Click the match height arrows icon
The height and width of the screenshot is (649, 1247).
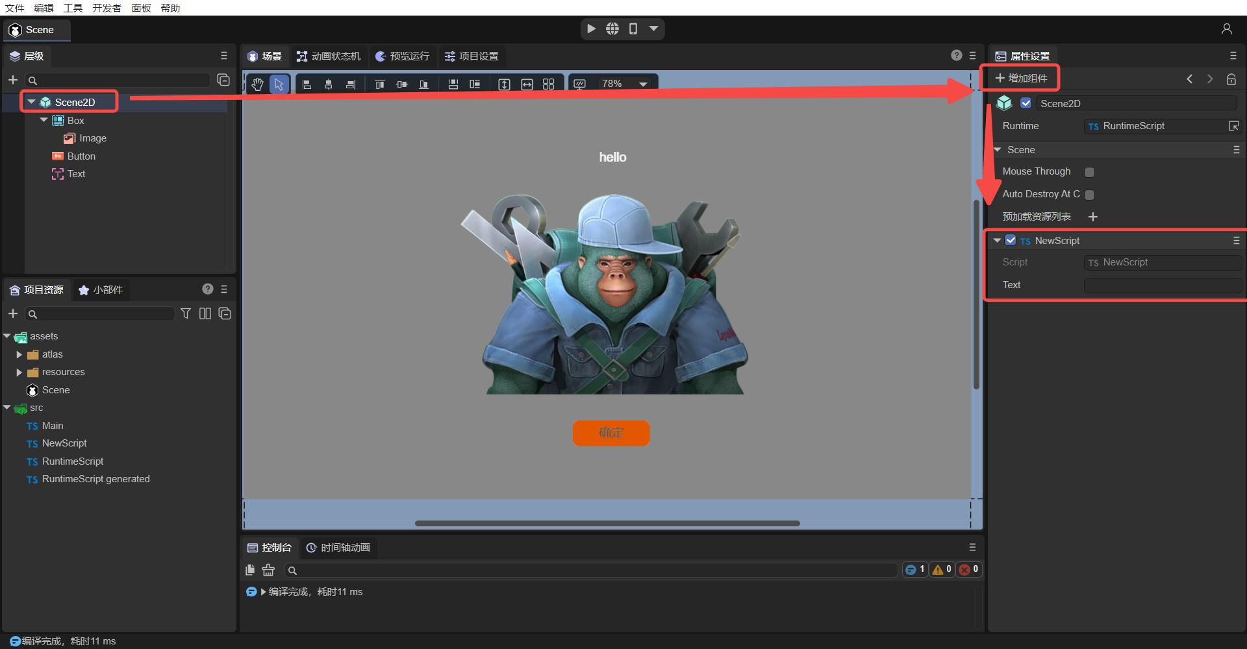click(504, 84)
